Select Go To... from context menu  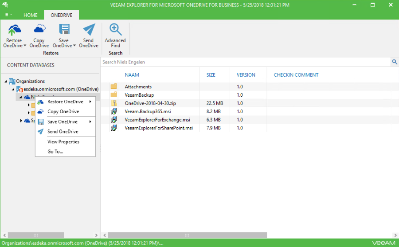pos(66,152)
